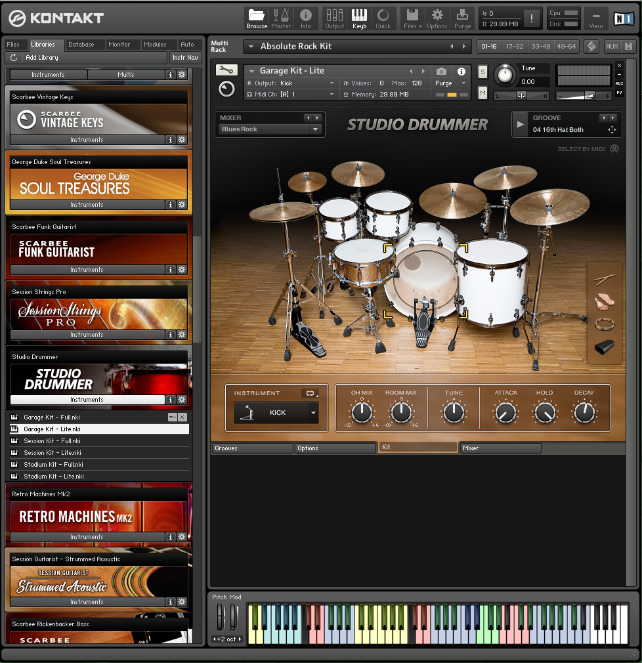Select Stadium Kit - Full.nki
This screenshot has width=642, height=663.
(x=99, y=464)
